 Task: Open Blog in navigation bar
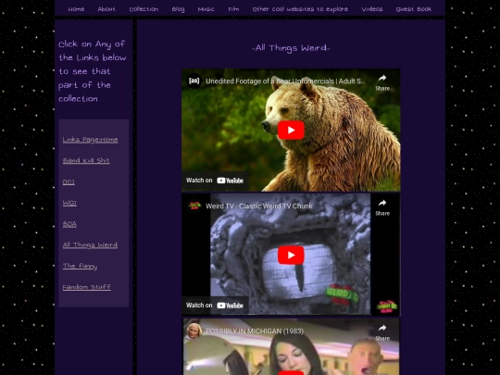[179, 9]
